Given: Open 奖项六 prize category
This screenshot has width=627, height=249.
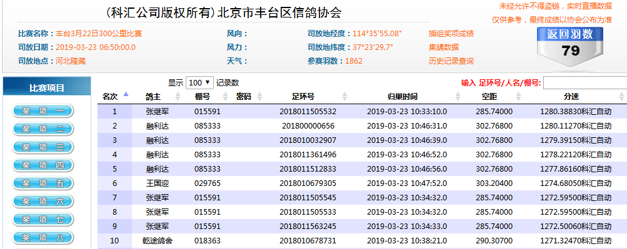Looking at the screenshot, I should coord(43,202).
